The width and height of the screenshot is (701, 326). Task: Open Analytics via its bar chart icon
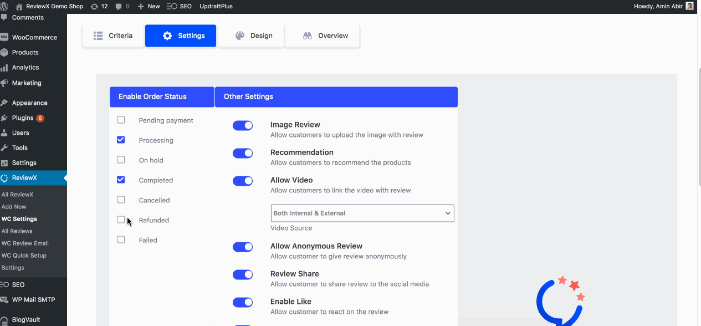(x=5, y=68)
